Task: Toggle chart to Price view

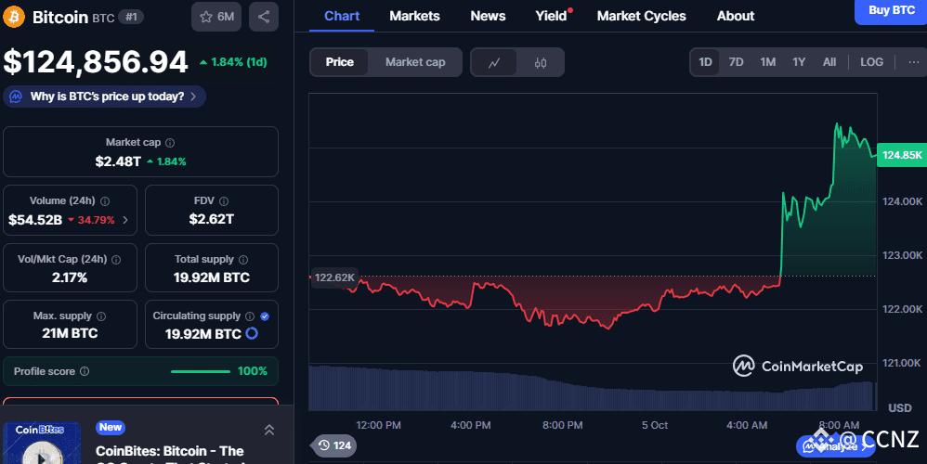Action: [339, 62]
